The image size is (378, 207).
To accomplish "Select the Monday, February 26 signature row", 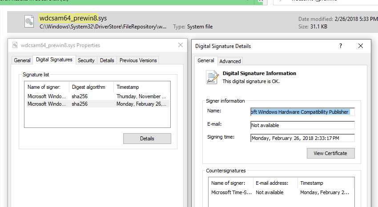I will (98, 104).
